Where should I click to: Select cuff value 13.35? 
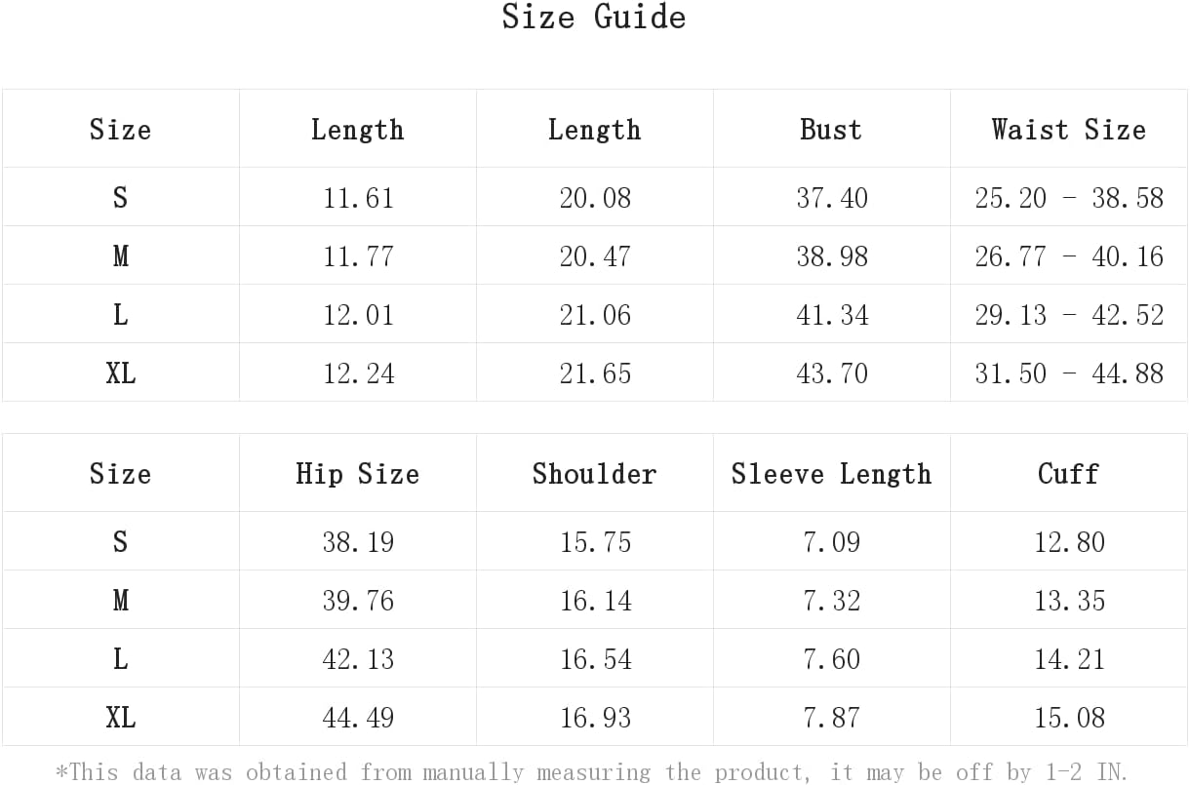(x=1070, y=601)
